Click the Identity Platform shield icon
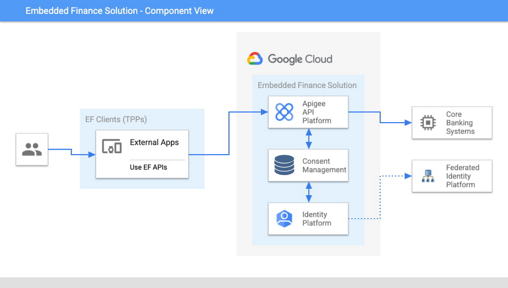The height and width of the screenshot is (288, 508). click(x=284, y=219)
